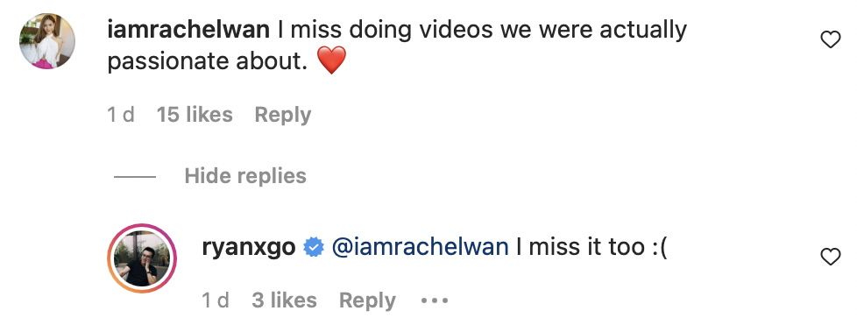Click the dash line before Hide replies
Viewport: 857px width, 325px height.
pyautogui.click(x=134, y=176)
